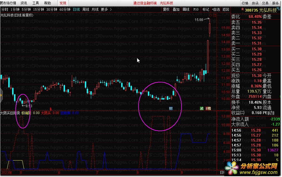Click stock title 300735 光弘科技
Image resolution: width=282 pixels, height=177 pixels.
261,10
